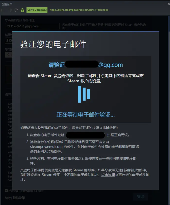170x205 pixels.
Task: Click the store.steampowered.com URL address
Action: coord(79,10)
